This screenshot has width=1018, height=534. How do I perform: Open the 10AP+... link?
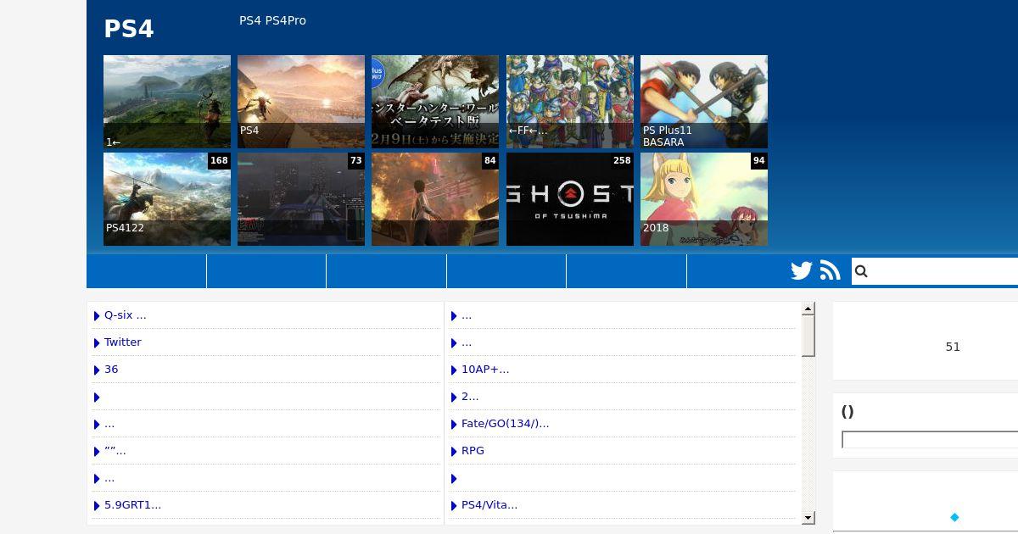click(485, 370)
